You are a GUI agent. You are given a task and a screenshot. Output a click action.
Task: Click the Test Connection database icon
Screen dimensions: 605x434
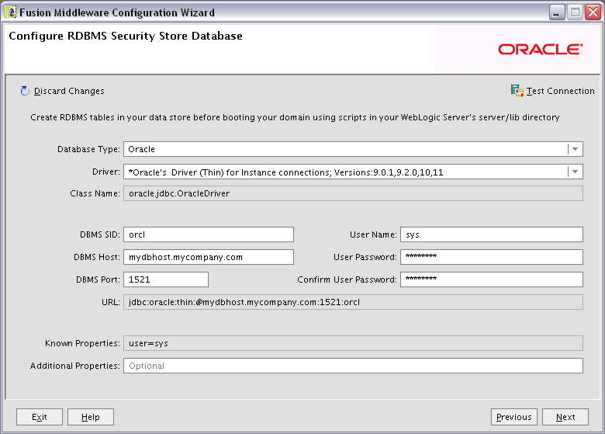tap(517, 91)
